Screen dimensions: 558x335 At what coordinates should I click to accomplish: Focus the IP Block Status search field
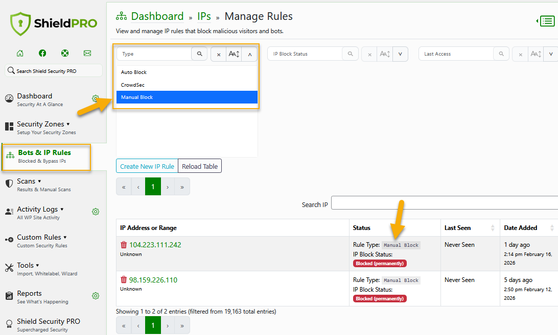click(306, 54)
